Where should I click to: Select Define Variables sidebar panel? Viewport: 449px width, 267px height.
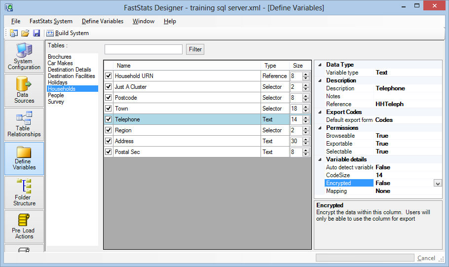[24, 158]
